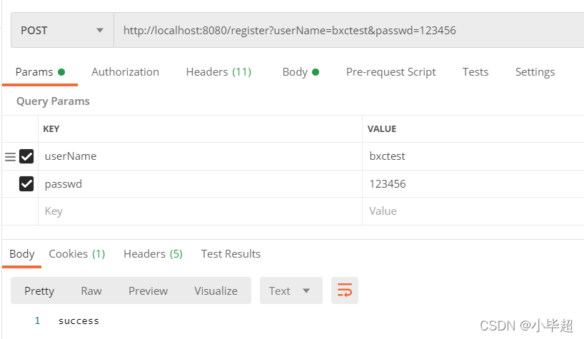The image size is (584, 339).
Task: Open the POST method dropdown
Action: coord(62,30)
